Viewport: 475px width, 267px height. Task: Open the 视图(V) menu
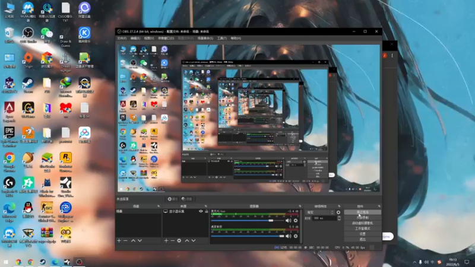[149, 39]
